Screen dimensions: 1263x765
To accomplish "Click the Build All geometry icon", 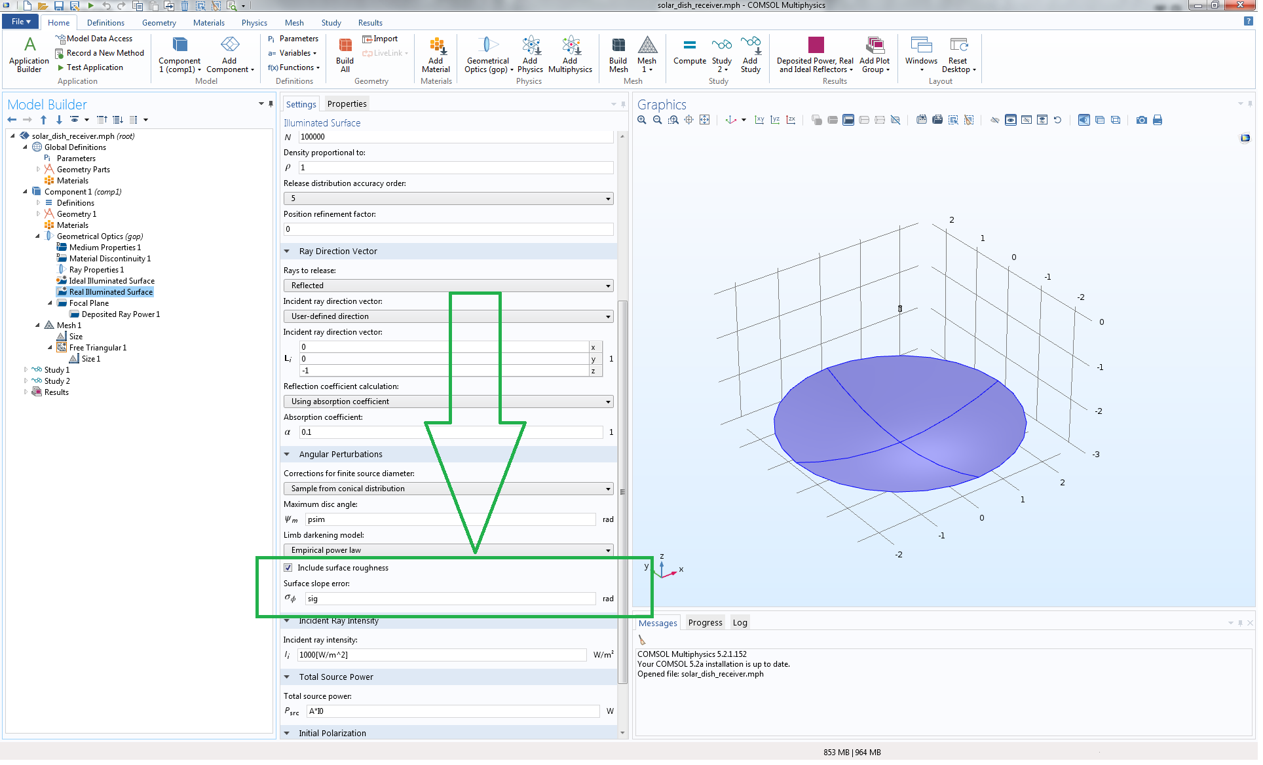I will (345, 46).
